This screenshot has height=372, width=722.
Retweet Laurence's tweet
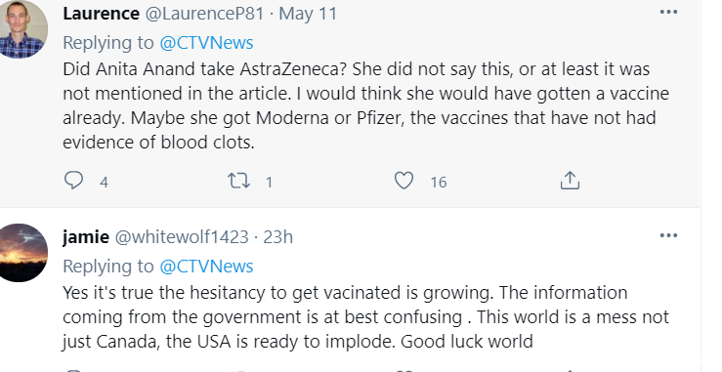click(239, 181)
